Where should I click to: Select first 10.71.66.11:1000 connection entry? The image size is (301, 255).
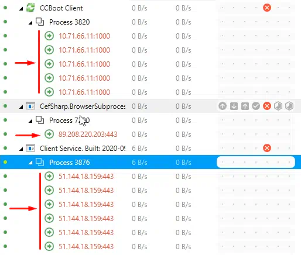point(84,36)
